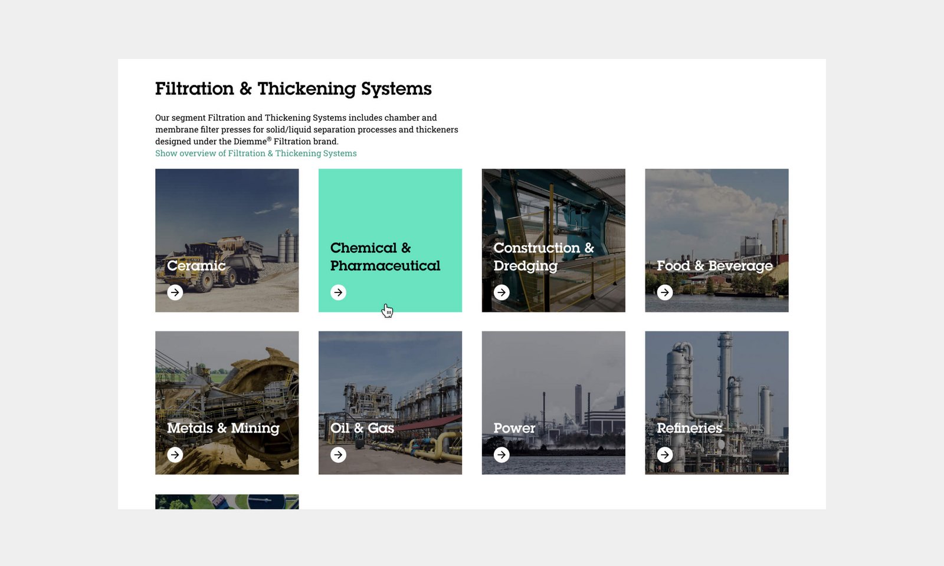Select the Chemical & Pharmaceutical title

click(x=385, y=256)
